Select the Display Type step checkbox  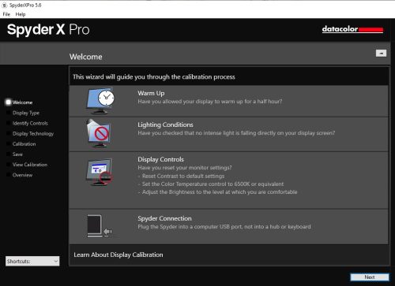pyautogui.click(x=9, y=113)
